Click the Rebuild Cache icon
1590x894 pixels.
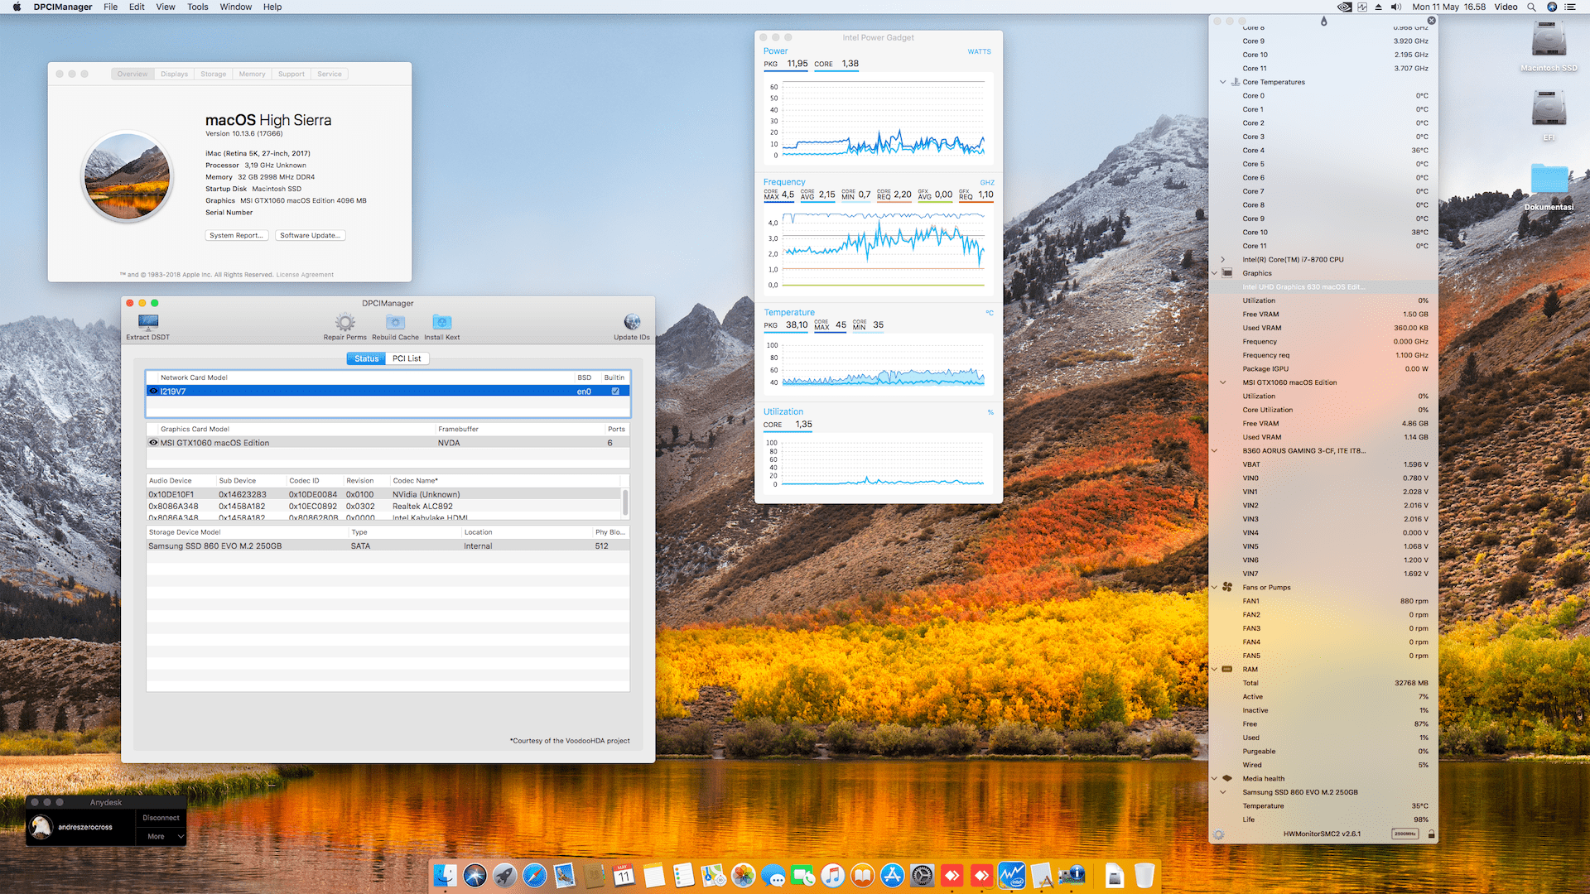[x=395, y=322]
